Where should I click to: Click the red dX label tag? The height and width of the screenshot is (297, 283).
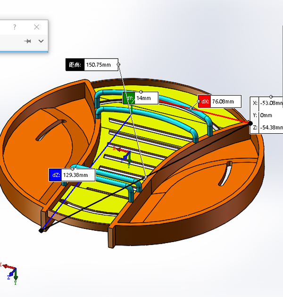[x=204, y=101]
